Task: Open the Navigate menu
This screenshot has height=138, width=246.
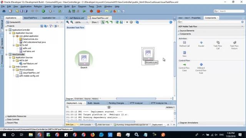Action: tap(58, 7)
